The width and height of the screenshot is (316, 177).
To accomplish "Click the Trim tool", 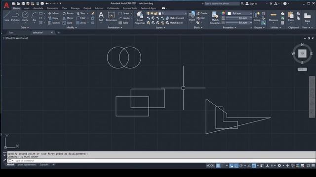I will 81,13.
